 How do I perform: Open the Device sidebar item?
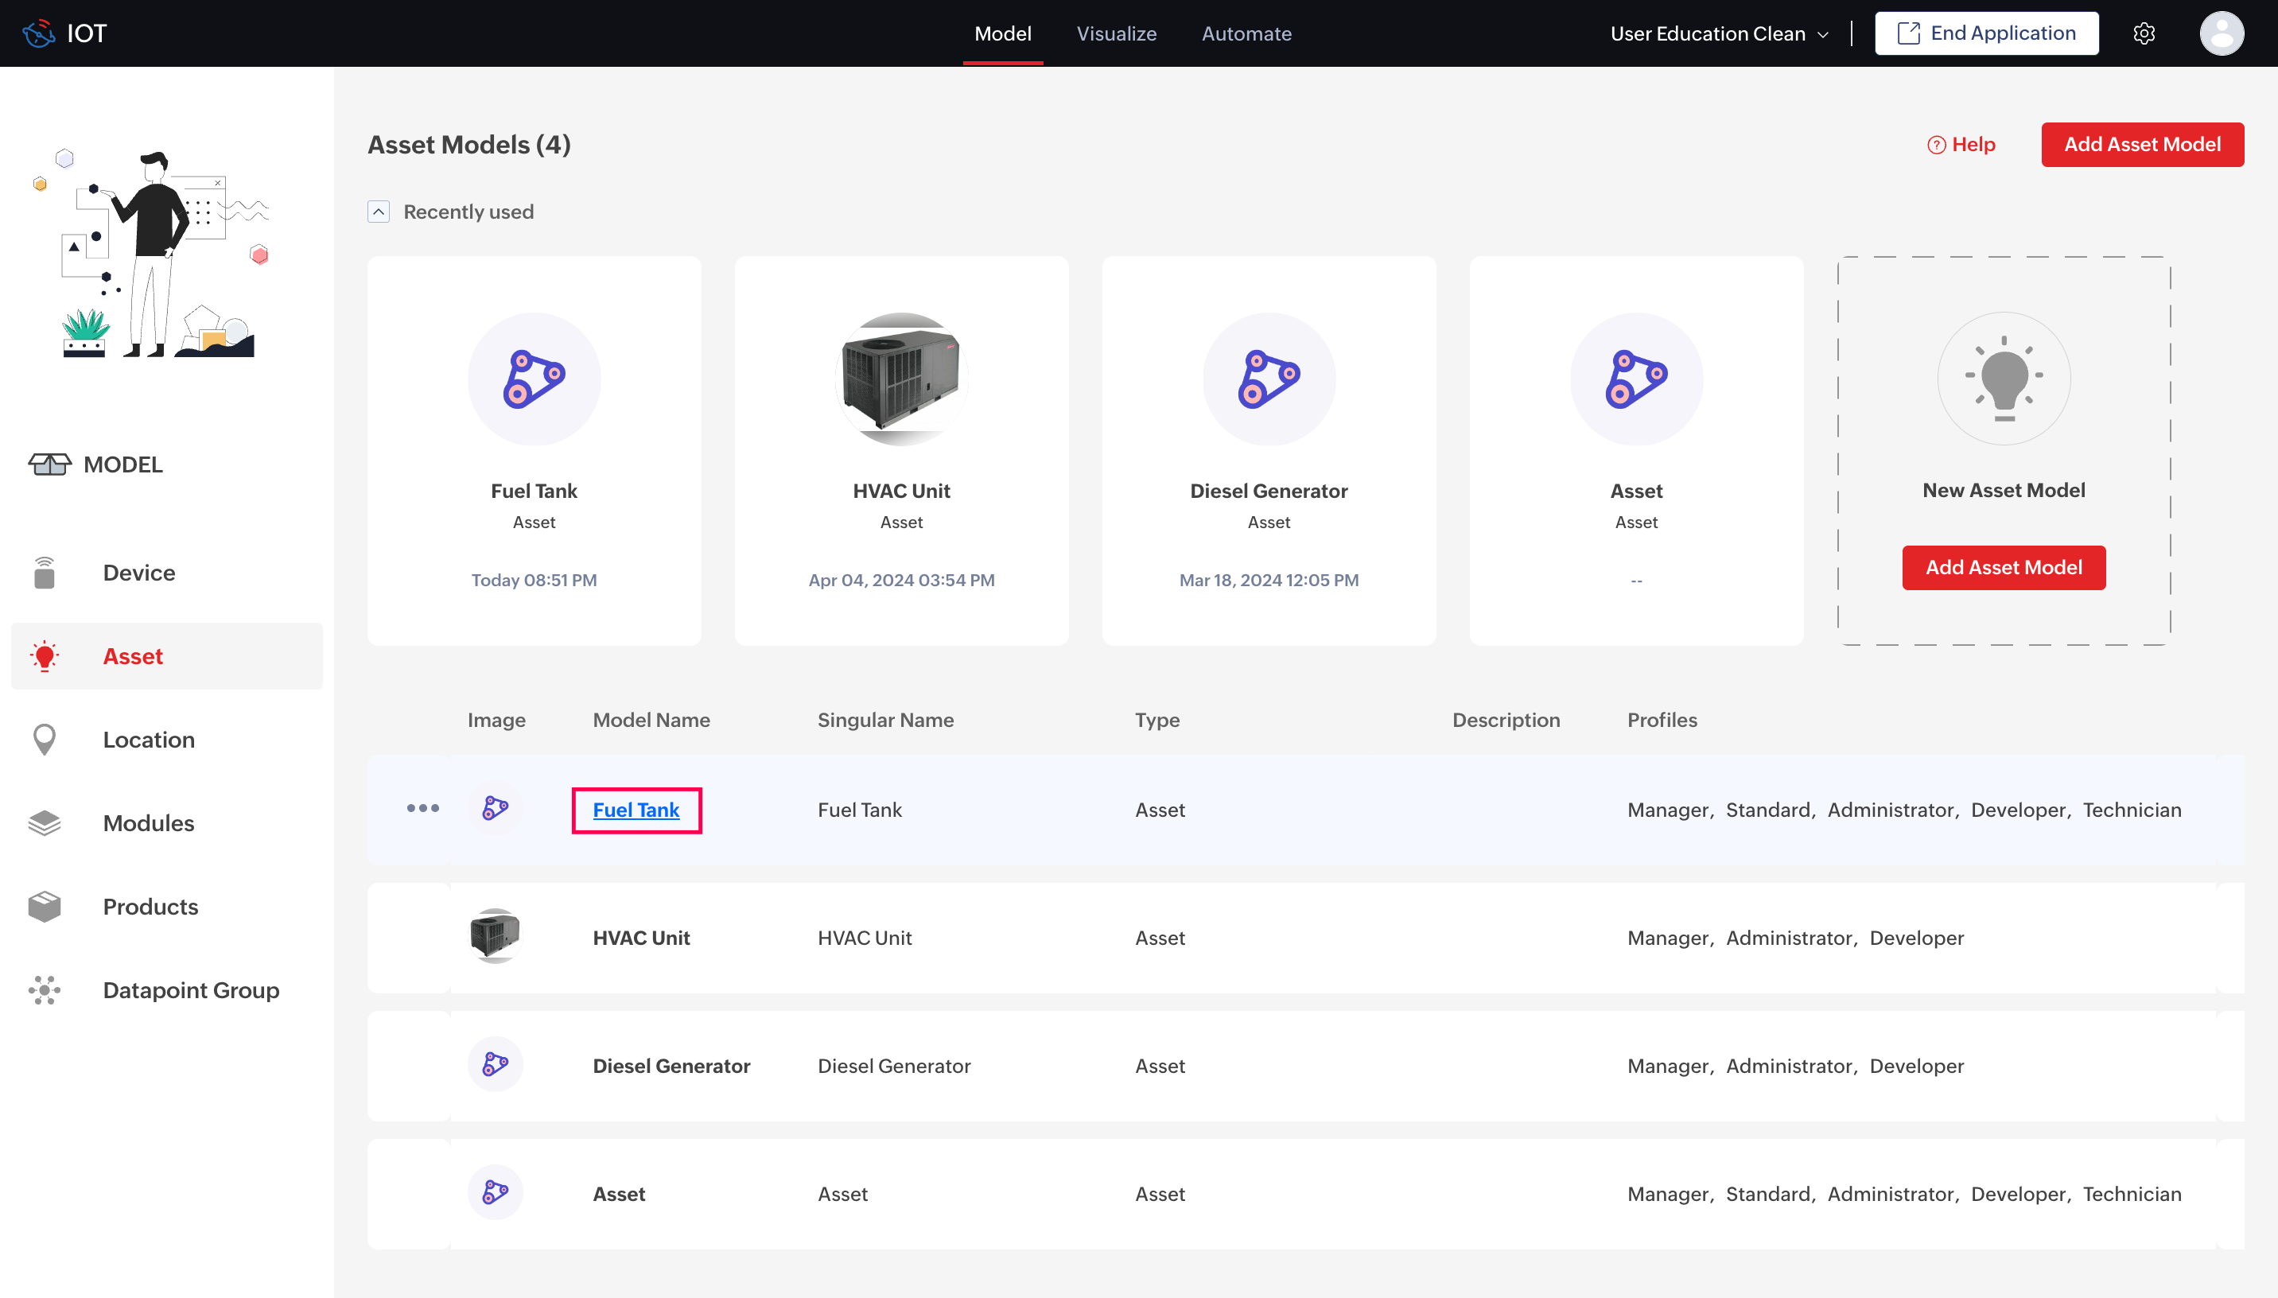138,573
